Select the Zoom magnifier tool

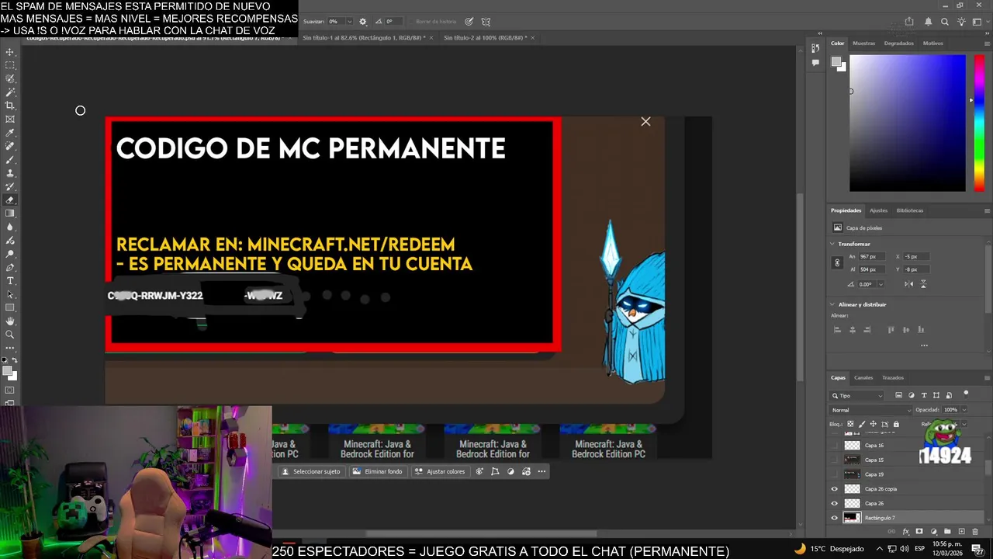point(10,335)
